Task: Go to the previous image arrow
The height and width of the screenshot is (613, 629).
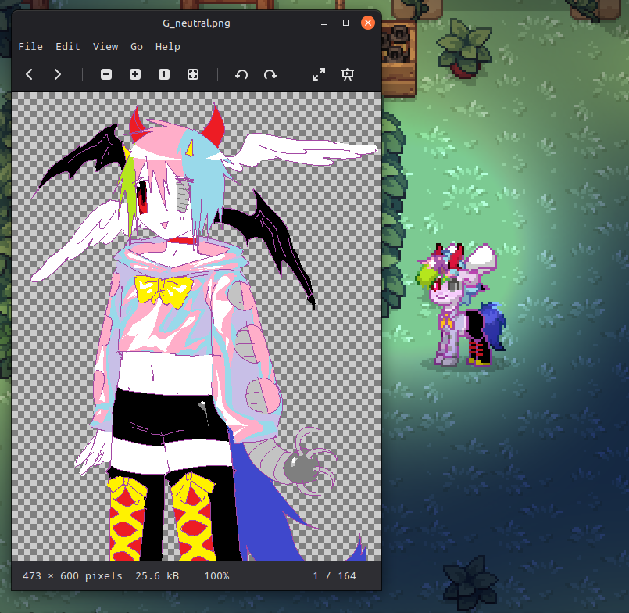Action: (x=29, y=74)
